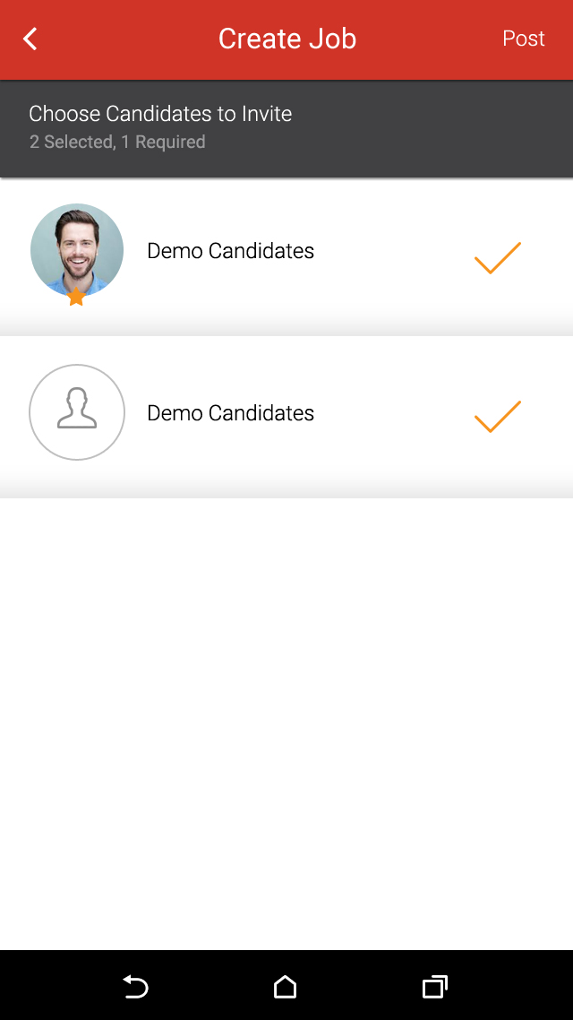Click the blank white area below the candidate list

[x=286, y=717]
